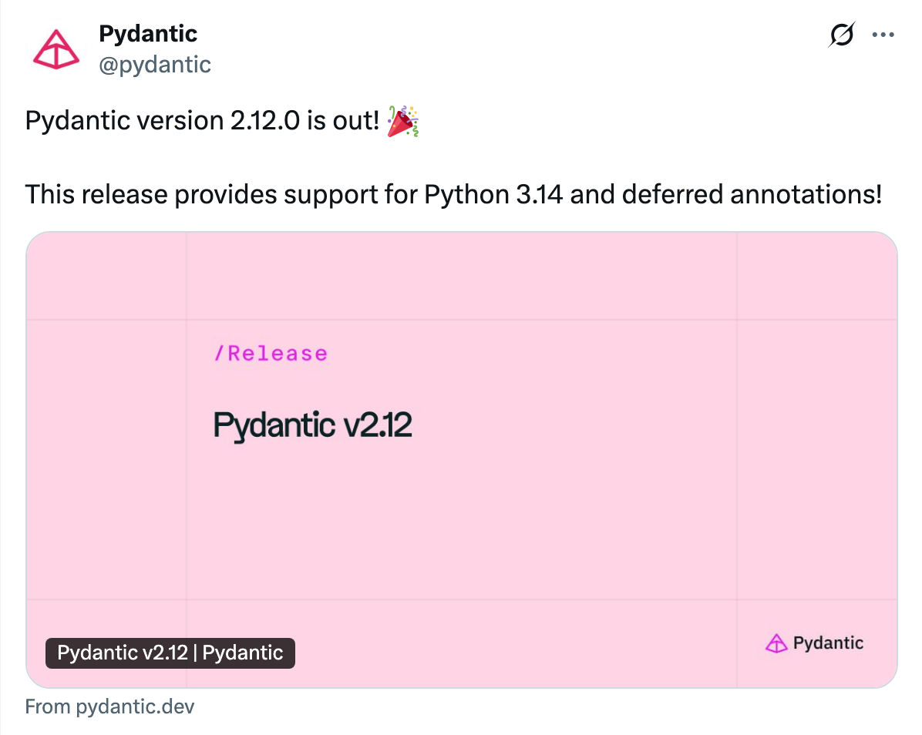This screenshot has height=735, width=922.
Task: Open the three-dot More options menu
Action: pyautogui.click(x=883, y=35)
